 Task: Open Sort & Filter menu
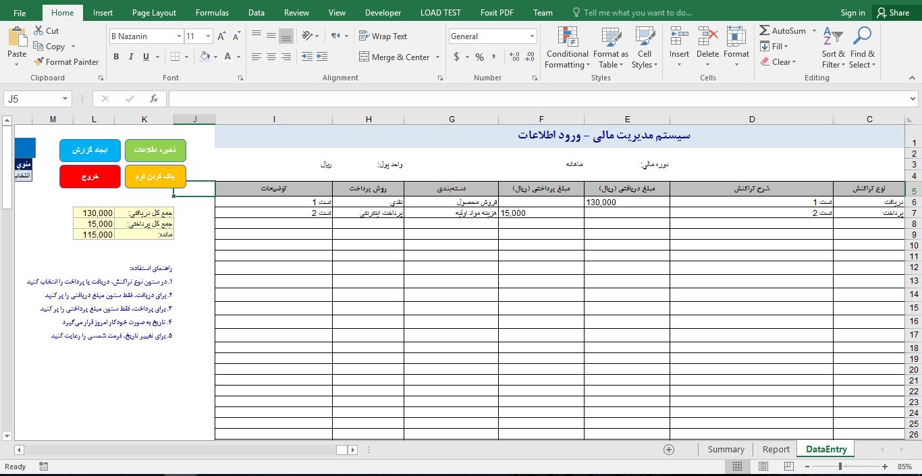832,47
